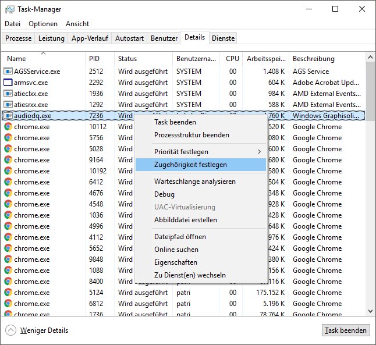Sort by the Status column header

[143, 59]
